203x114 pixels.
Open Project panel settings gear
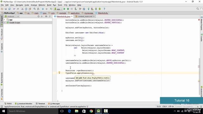[46, 16]
